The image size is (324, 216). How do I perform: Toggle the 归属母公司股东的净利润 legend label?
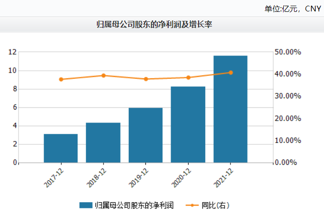point(134,205)
